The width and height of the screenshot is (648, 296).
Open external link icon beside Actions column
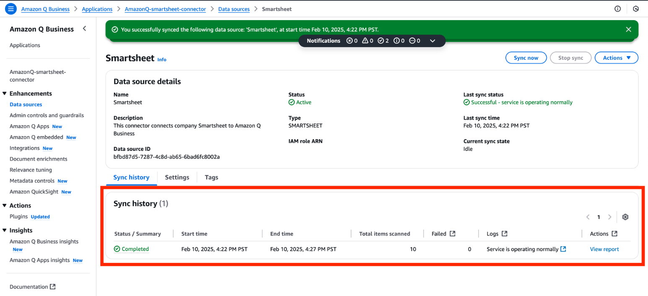tap(614, 234)
